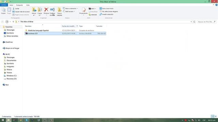Go up one folder level
The image size is (218, 122).
point(13,22)
